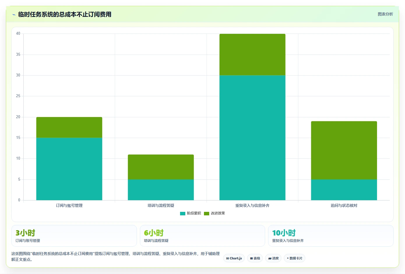405x274 pixels.
Task: Click the 重复录入与信息补齐 x-axis label
Action: click(x=252, y=205)
